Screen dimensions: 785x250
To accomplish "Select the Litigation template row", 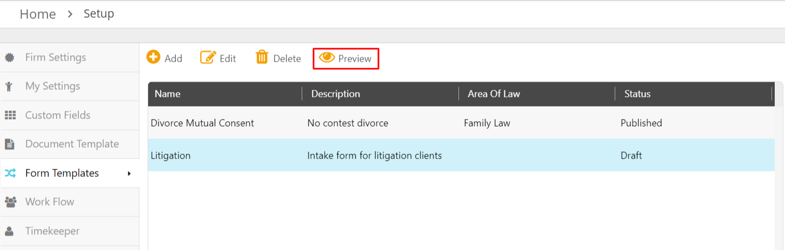I will pos(461,155).
